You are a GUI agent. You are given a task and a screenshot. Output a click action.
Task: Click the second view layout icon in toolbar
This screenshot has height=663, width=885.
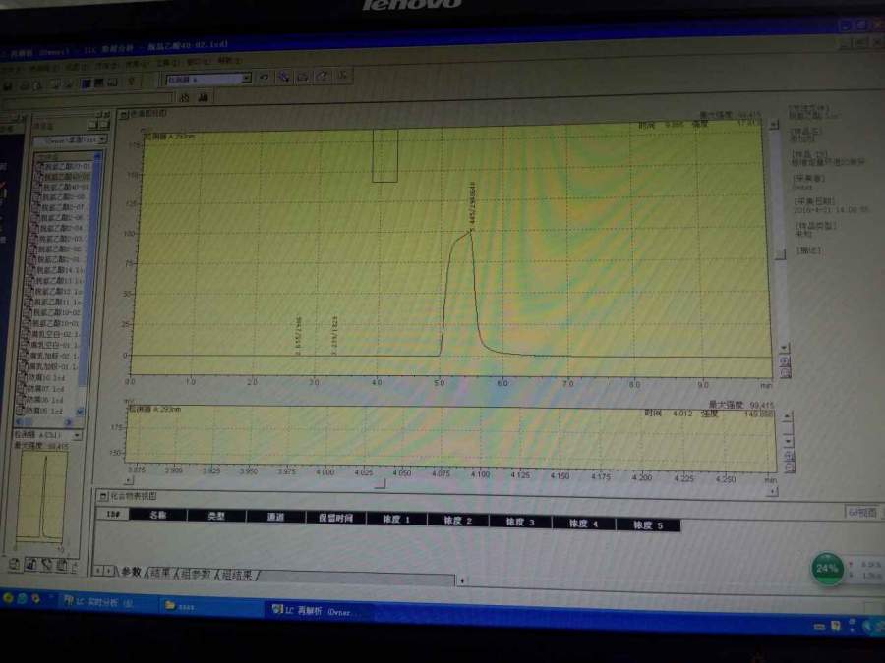tap(98, 83)
